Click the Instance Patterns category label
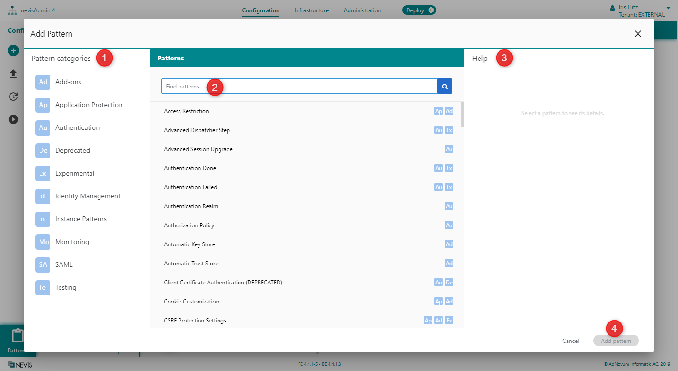 pyautogui.click(x=81, y=219)
